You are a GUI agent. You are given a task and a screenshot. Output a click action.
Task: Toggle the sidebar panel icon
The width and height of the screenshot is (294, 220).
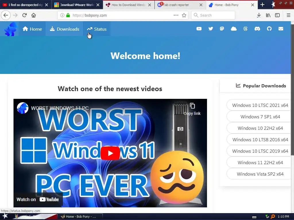pyautogui.click(x=277, y=15)
